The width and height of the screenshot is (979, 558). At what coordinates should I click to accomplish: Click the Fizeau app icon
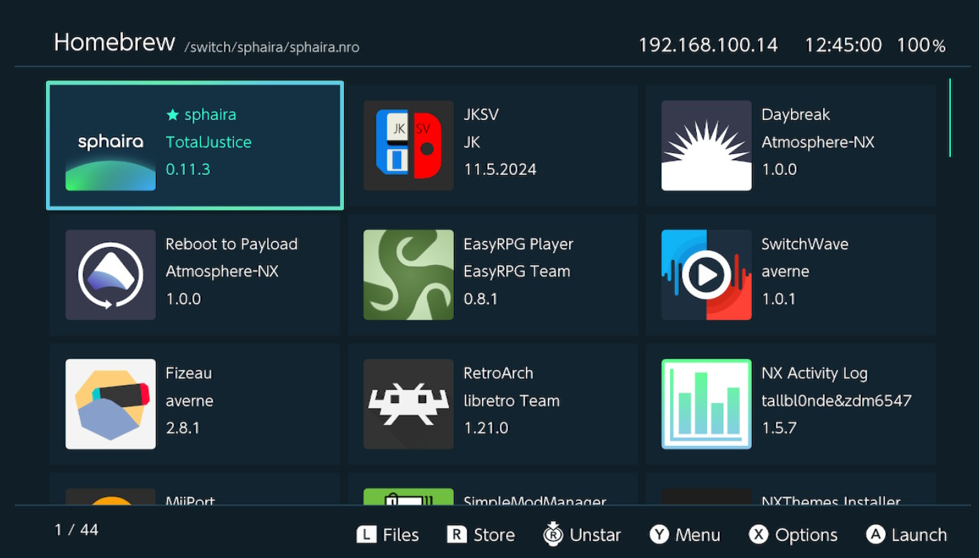(x=111, y=404)
